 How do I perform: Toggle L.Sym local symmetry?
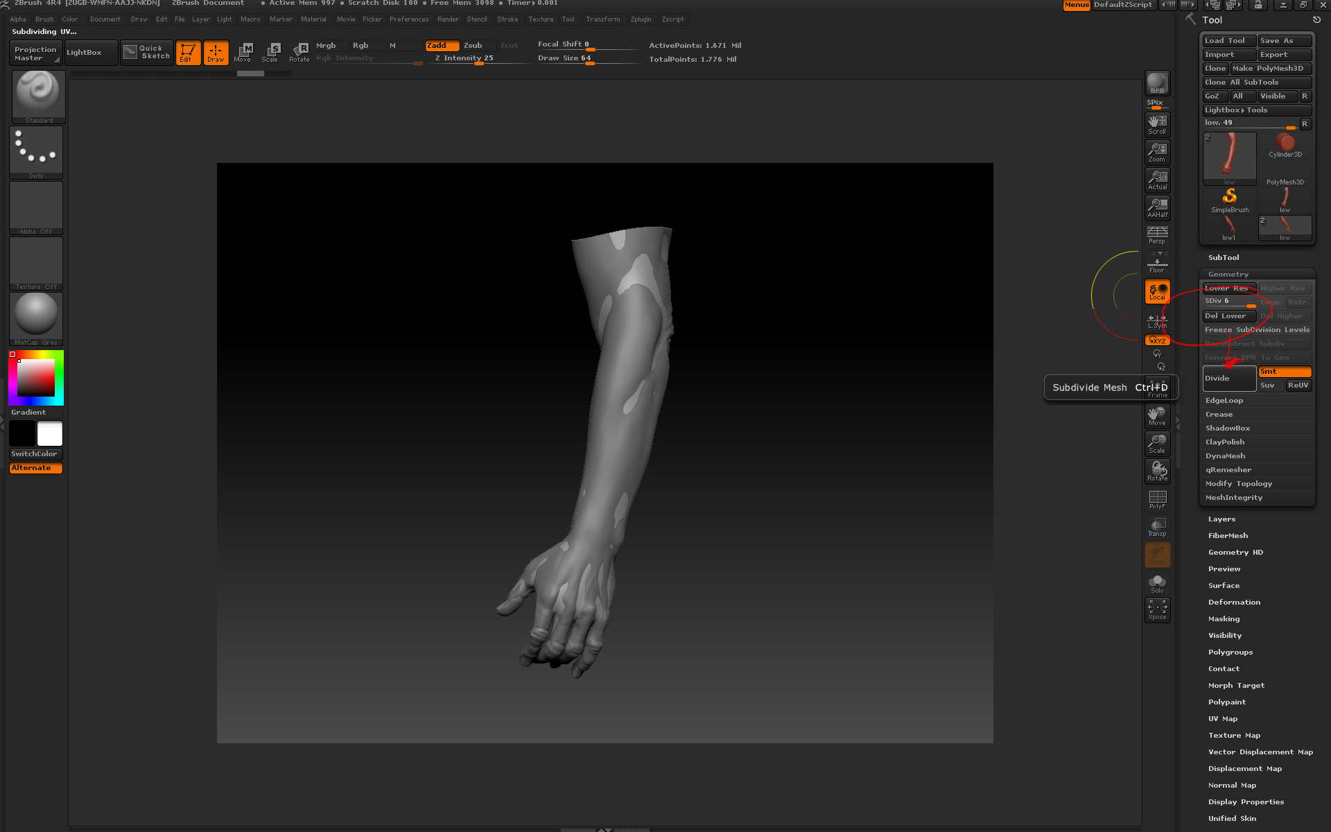click(x=1157, y=321)
